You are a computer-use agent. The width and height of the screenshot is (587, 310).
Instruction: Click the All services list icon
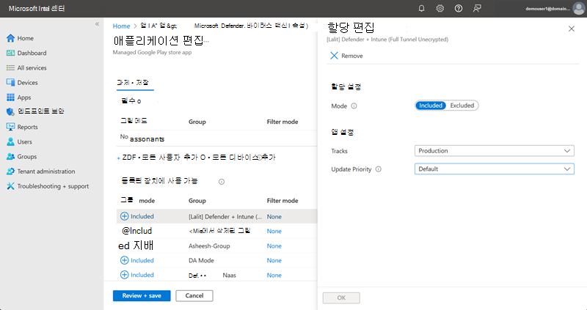[x=10, y=67]
